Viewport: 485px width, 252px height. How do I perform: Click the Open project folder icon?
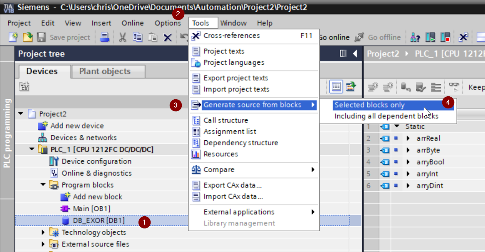tap(27, 37)
